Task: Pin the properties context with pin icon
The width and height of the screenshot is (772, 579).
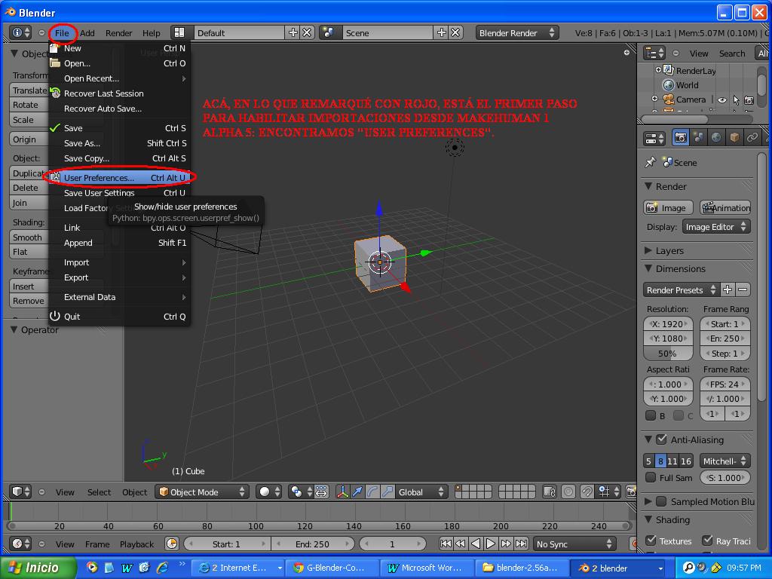Action: (x=651, y=162)
